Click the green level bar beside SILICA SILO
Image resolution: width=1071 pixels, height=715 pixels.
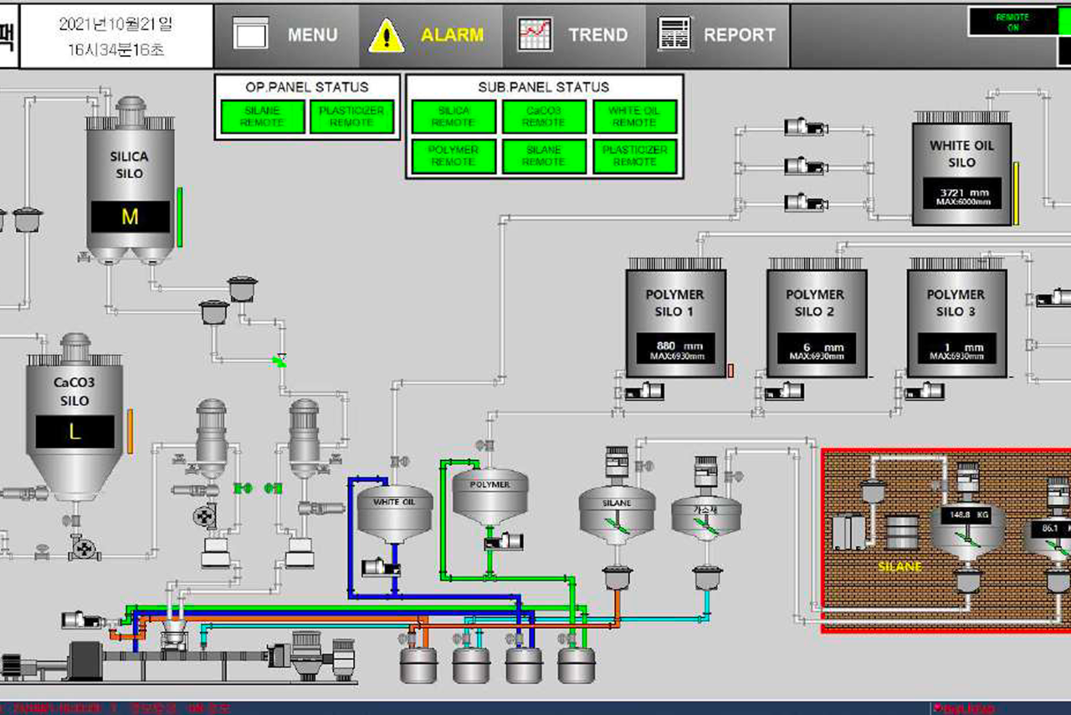point(180,217)
